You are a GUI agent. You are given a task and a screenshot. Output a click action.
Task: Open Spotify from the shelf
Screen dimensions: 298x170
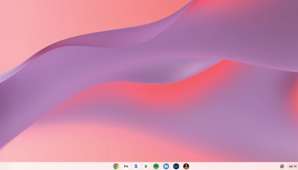tap(156, 166)
